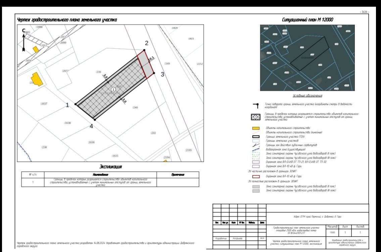The width and height of the screenshot is (381, 252).
Task: Click the purple outlined ВЛ-0,4КВ legend swatch
Action: [256, 162]
